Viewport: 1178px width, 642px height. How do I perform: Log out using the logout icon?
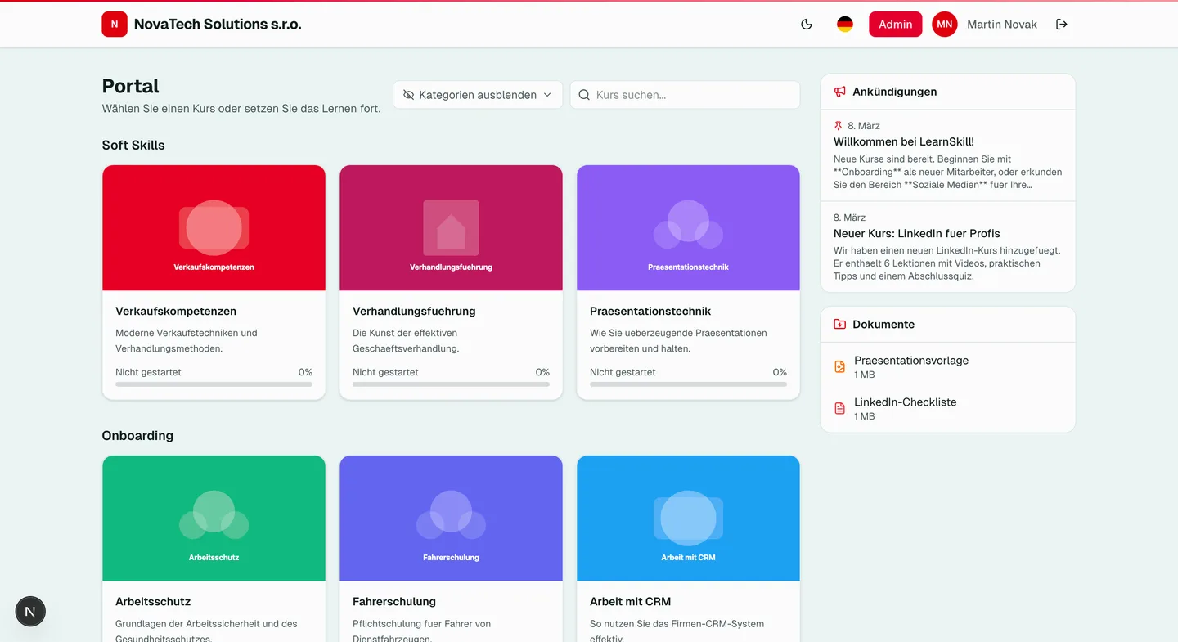(1062, 24)
